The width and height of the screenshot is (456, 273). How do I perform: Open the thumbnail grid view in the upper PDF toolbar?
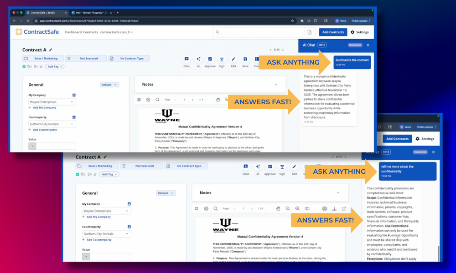(x=139, y=100)
